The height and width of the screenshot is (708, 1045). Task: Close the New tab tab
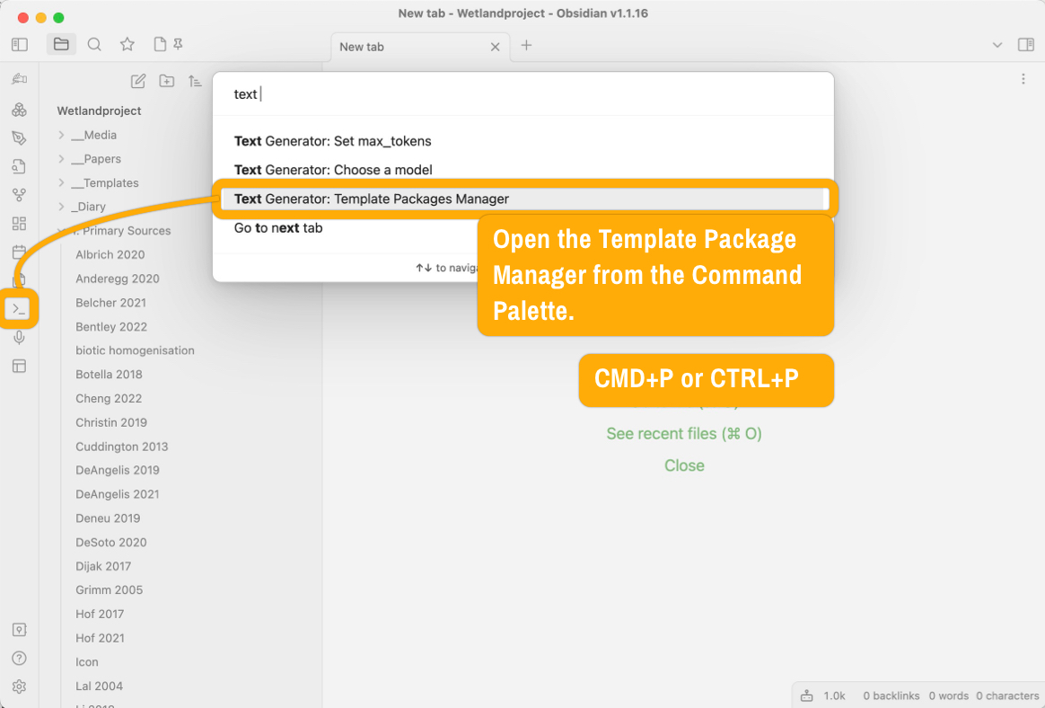click(496, 47)
